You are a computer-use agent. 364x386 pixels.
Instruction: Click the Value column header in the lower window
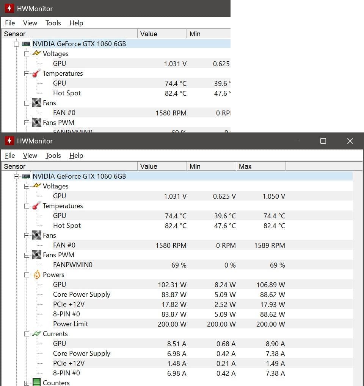click(162, 166)
